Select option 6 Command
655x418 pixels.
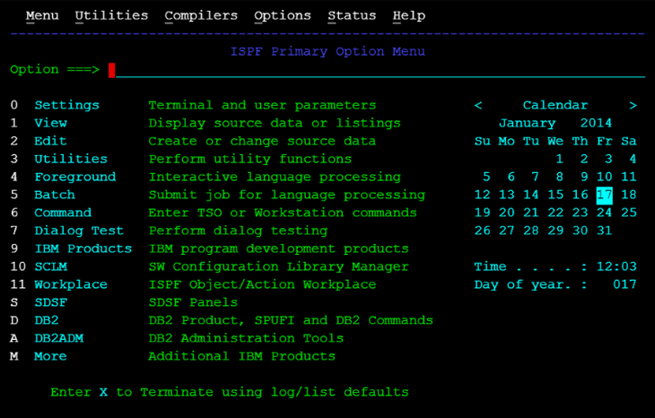point(63,213)
